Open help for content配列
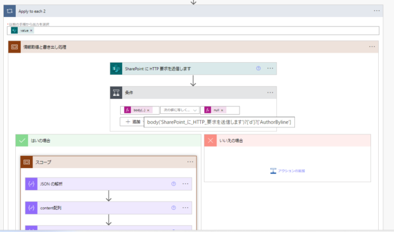394x232 pixels. 173,208
